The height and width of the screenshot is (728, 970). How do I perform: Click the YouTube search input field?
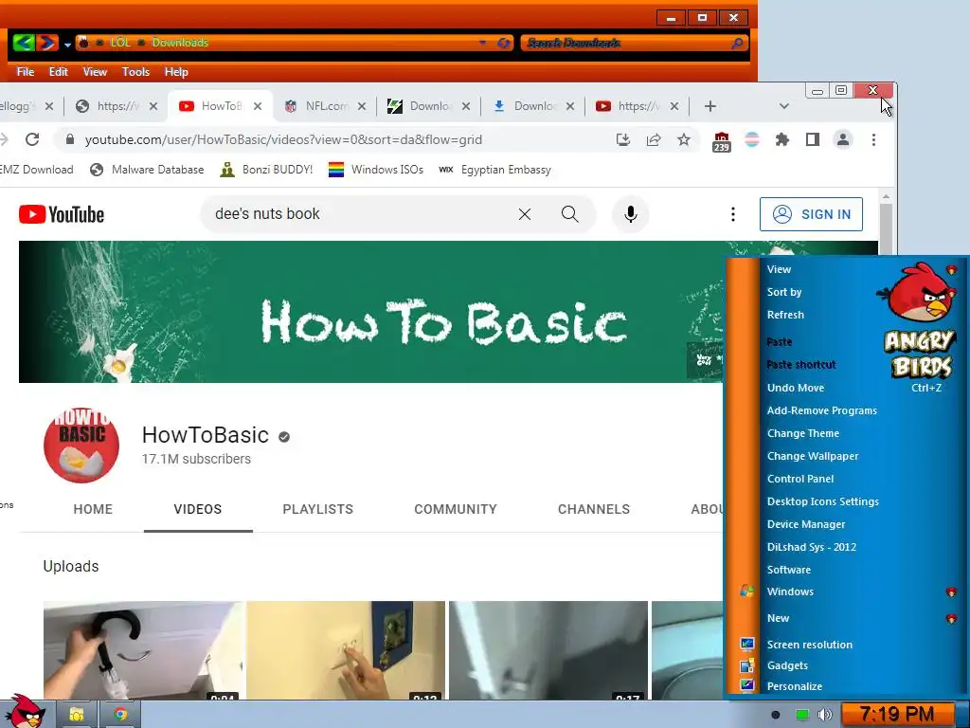click(x=362, y=214)
